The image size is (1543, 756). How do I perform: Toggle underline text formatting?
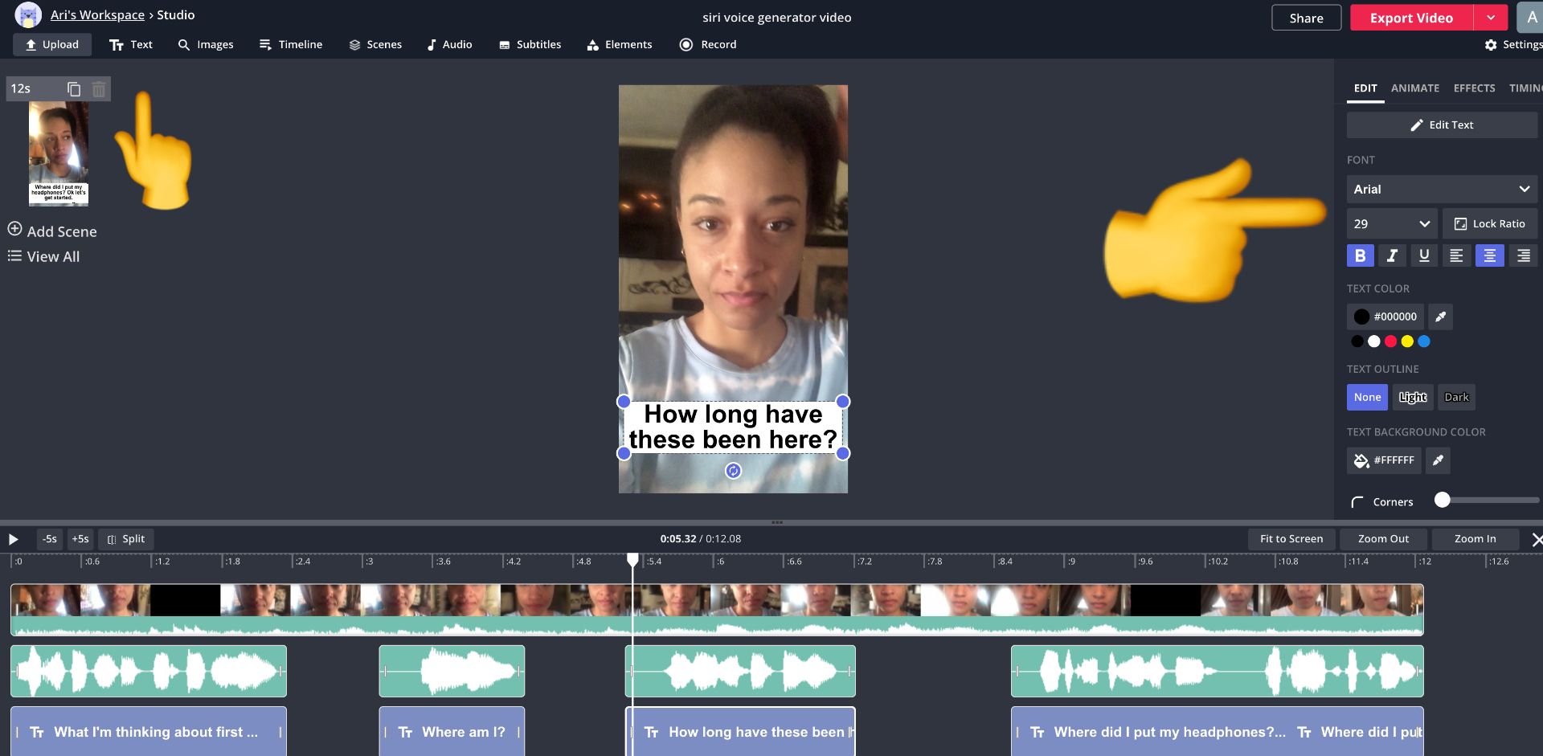[x=1424, y=255]
